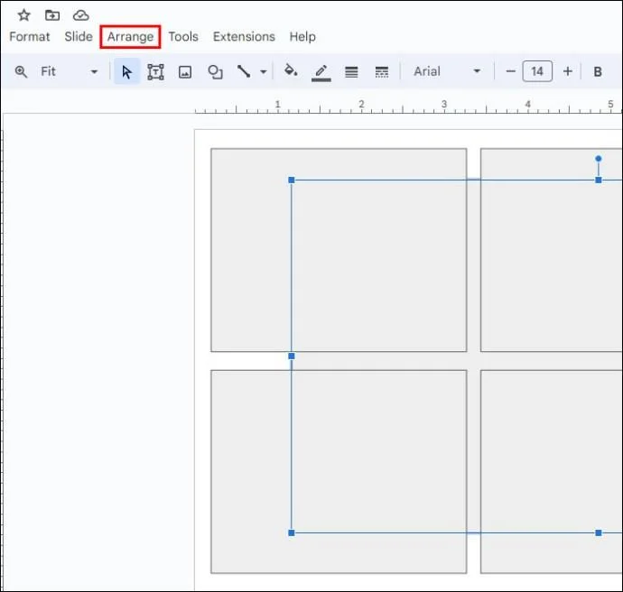Click the zoom magnifier icon

coord(21,72)
